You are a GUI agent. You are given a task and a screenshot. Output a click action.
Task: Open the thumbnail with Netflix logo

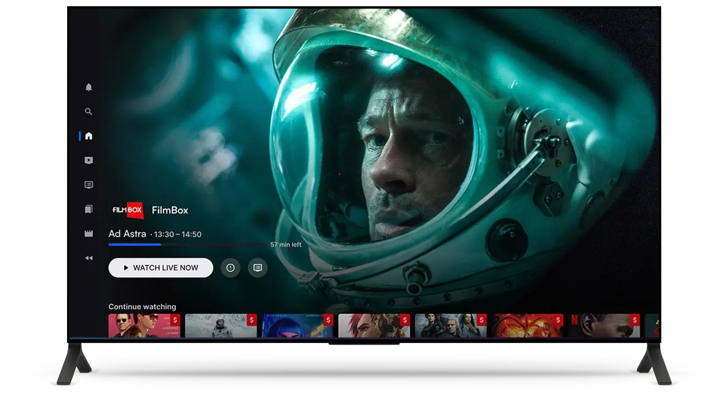[604, 325]
